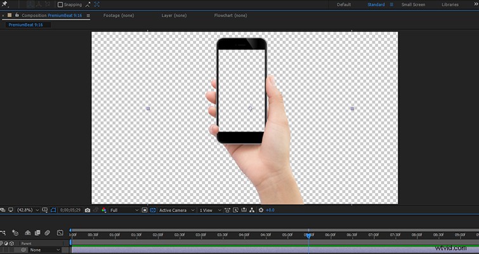Enable frame blending for the composition

point(37,233)
